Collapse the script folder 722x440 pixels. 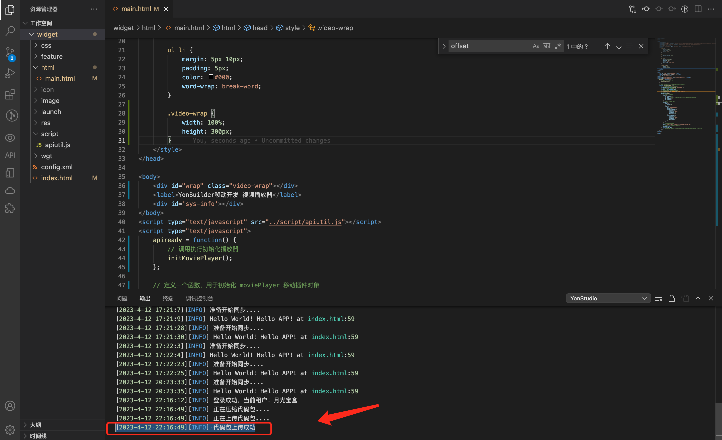click(49, 134)
